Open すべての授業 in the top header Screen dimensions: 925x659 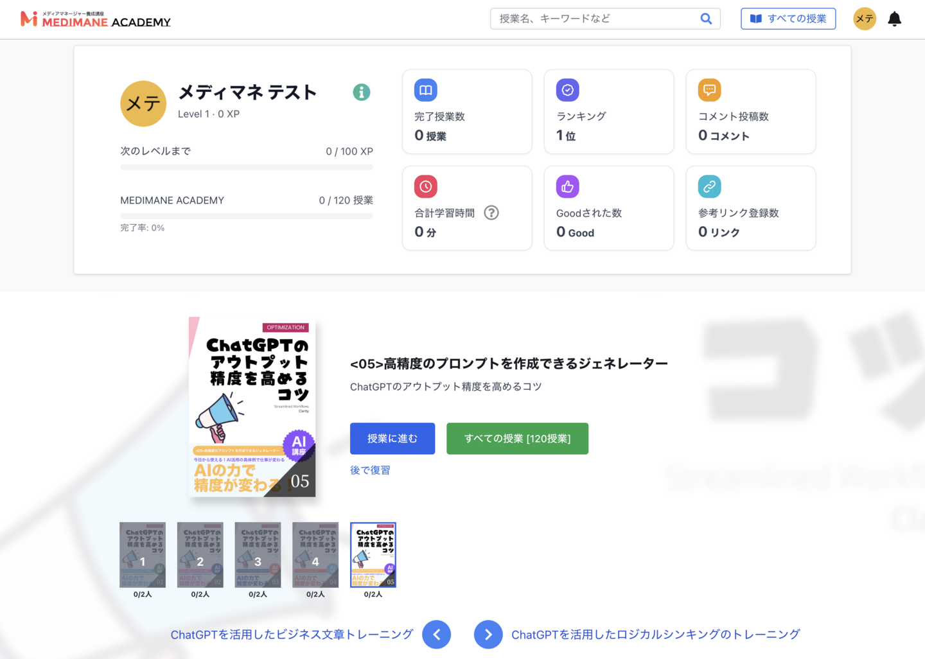click(x=788, y=19)
